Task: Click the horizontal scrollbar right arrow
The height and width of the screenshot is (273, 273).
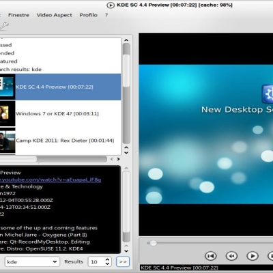Action: [118, 159]
